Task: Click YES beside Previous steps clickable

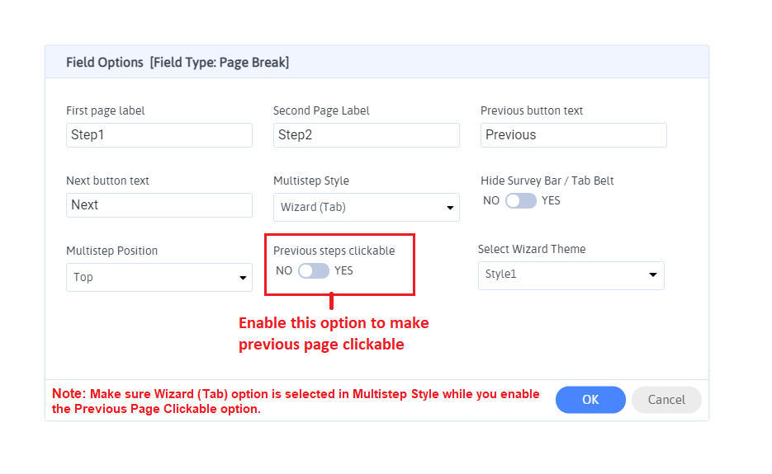Action: [x=343, y=270]
